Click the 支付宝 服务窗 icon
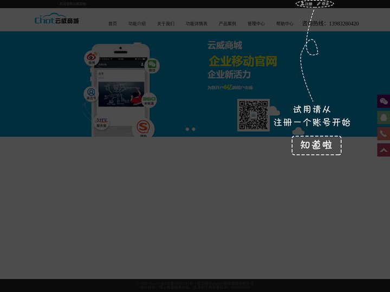Screen dimensions: 390x292 [x=101, y=122]
